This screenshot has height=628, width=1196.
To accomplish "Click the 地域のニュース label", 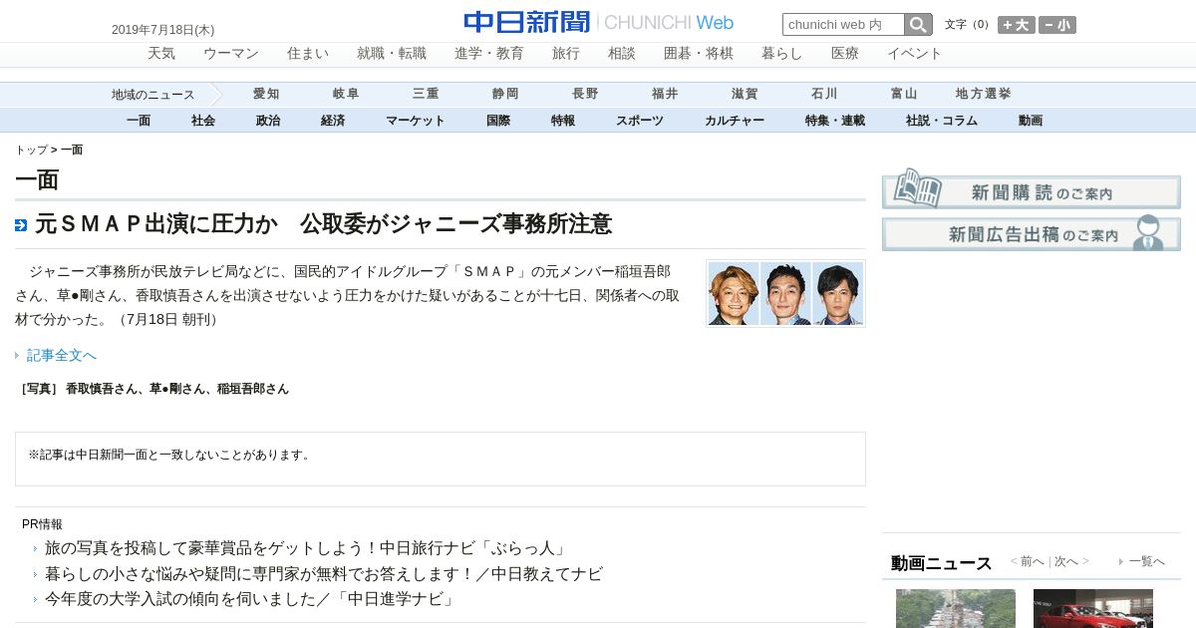I will [153, 95].
